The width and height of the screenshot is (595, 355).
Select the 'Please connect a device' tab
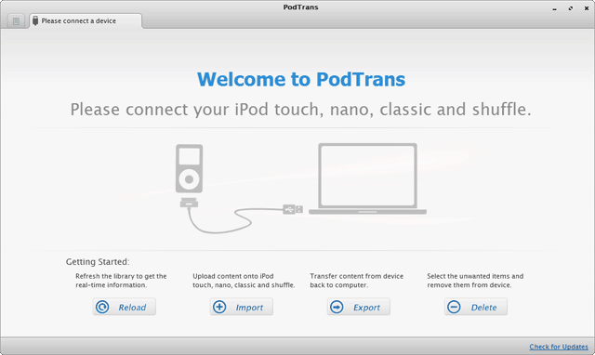(86, 20)
